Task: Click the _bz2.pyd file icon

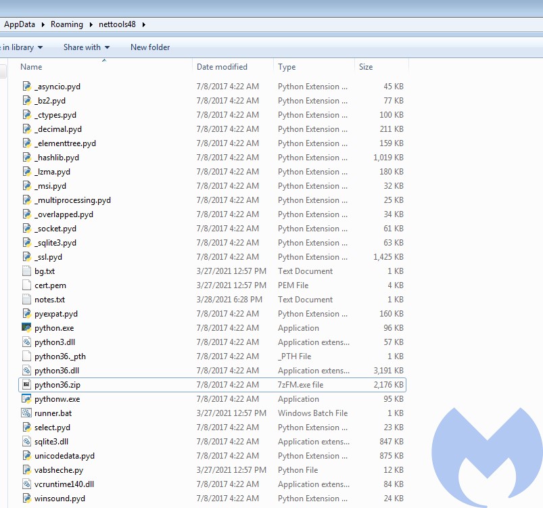Action: coord(26,100)
